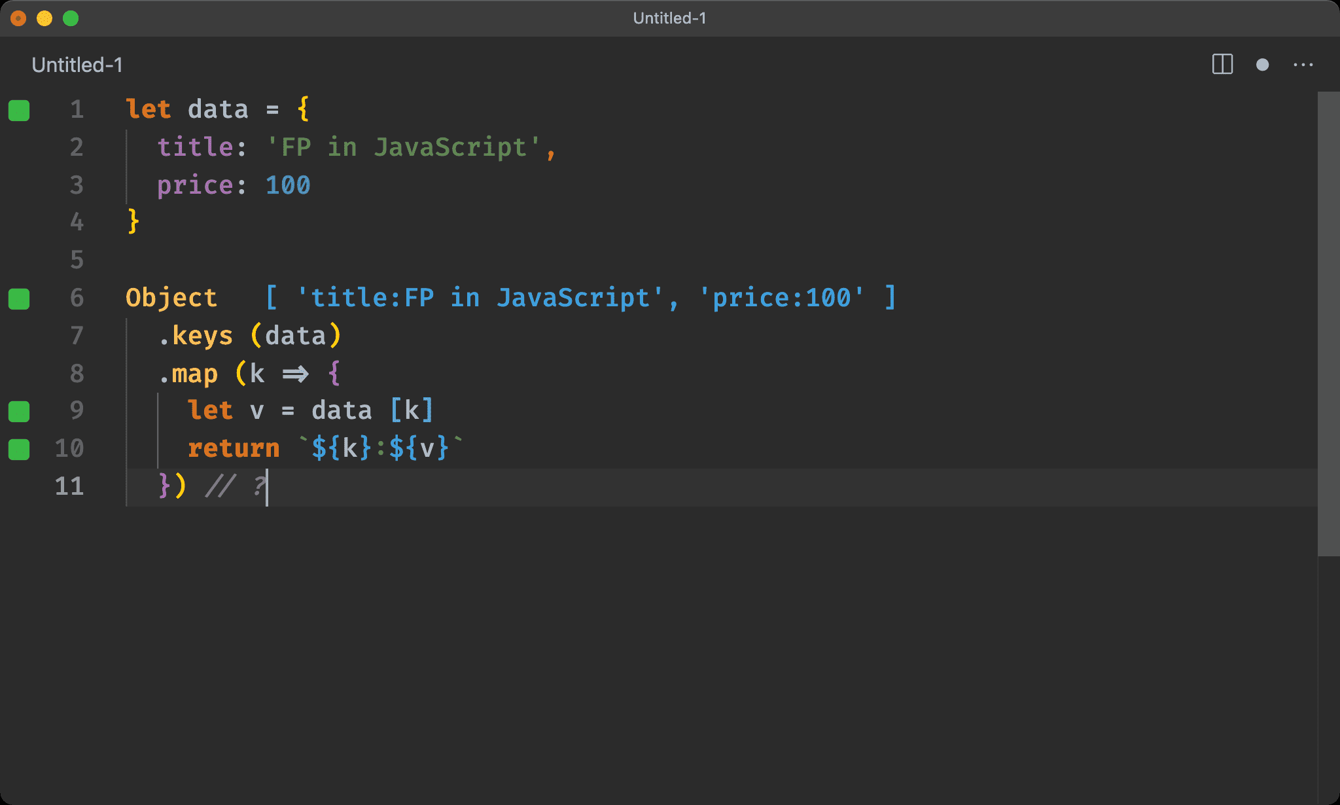The image size is (1340, 805).
Task: Click line number 11 in gutter
Action: (69, 486)
